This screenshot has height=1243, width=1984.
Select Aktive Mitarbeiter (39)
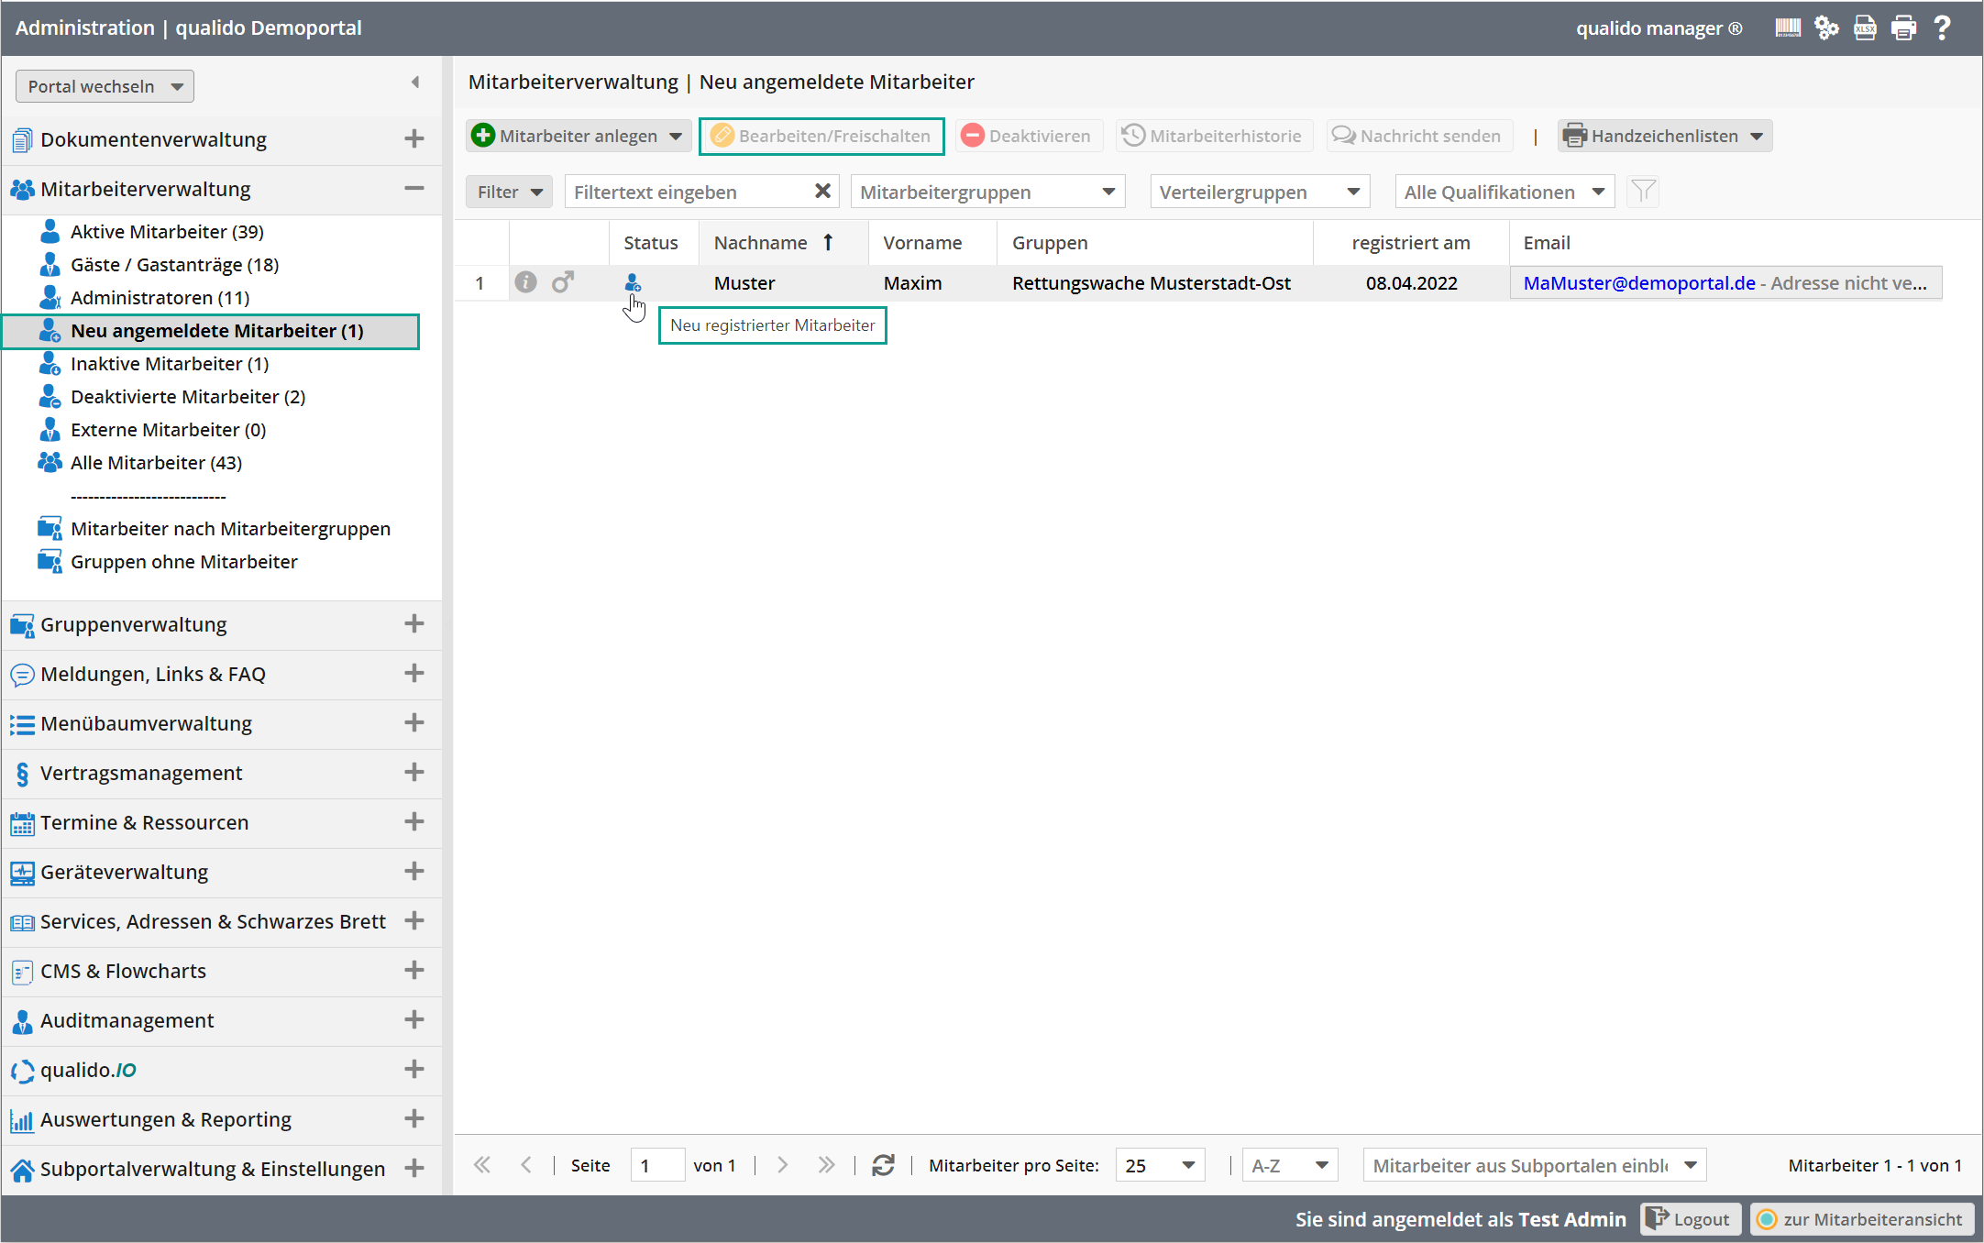167,232
